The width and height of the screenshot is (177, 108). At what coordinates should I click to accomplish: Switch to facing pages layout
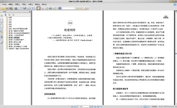click(x=145, y=107)
